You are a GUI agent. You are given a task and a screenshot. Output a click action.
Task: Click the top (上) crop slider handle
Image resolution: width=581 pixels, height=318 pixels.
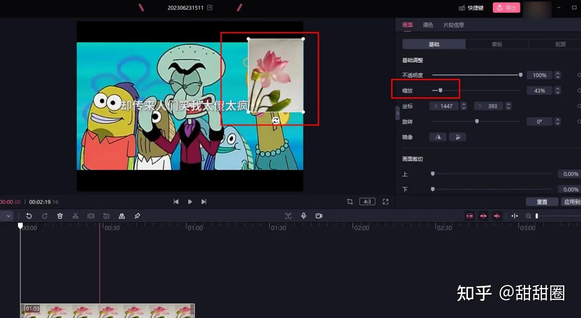[433, 174]
